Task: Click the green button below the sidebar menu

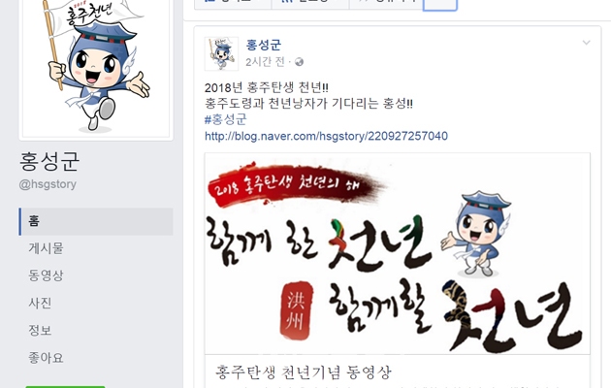Action: click(x=65, y=386)
